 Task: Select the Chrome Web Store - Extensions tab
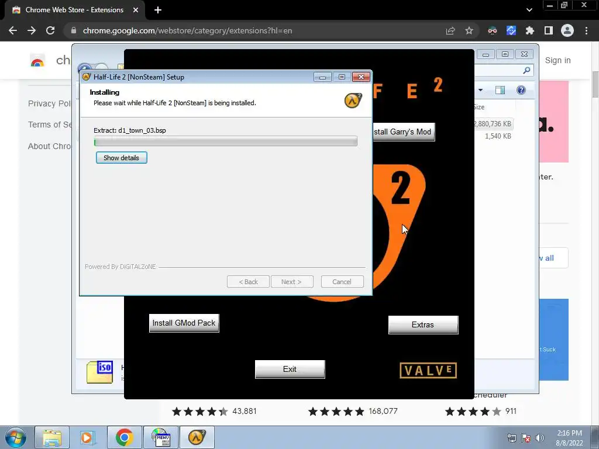(74, 10)
